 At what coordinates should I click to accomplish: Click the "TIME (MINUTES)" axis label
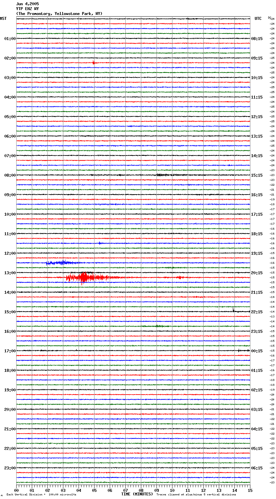[x=137, y=494]
